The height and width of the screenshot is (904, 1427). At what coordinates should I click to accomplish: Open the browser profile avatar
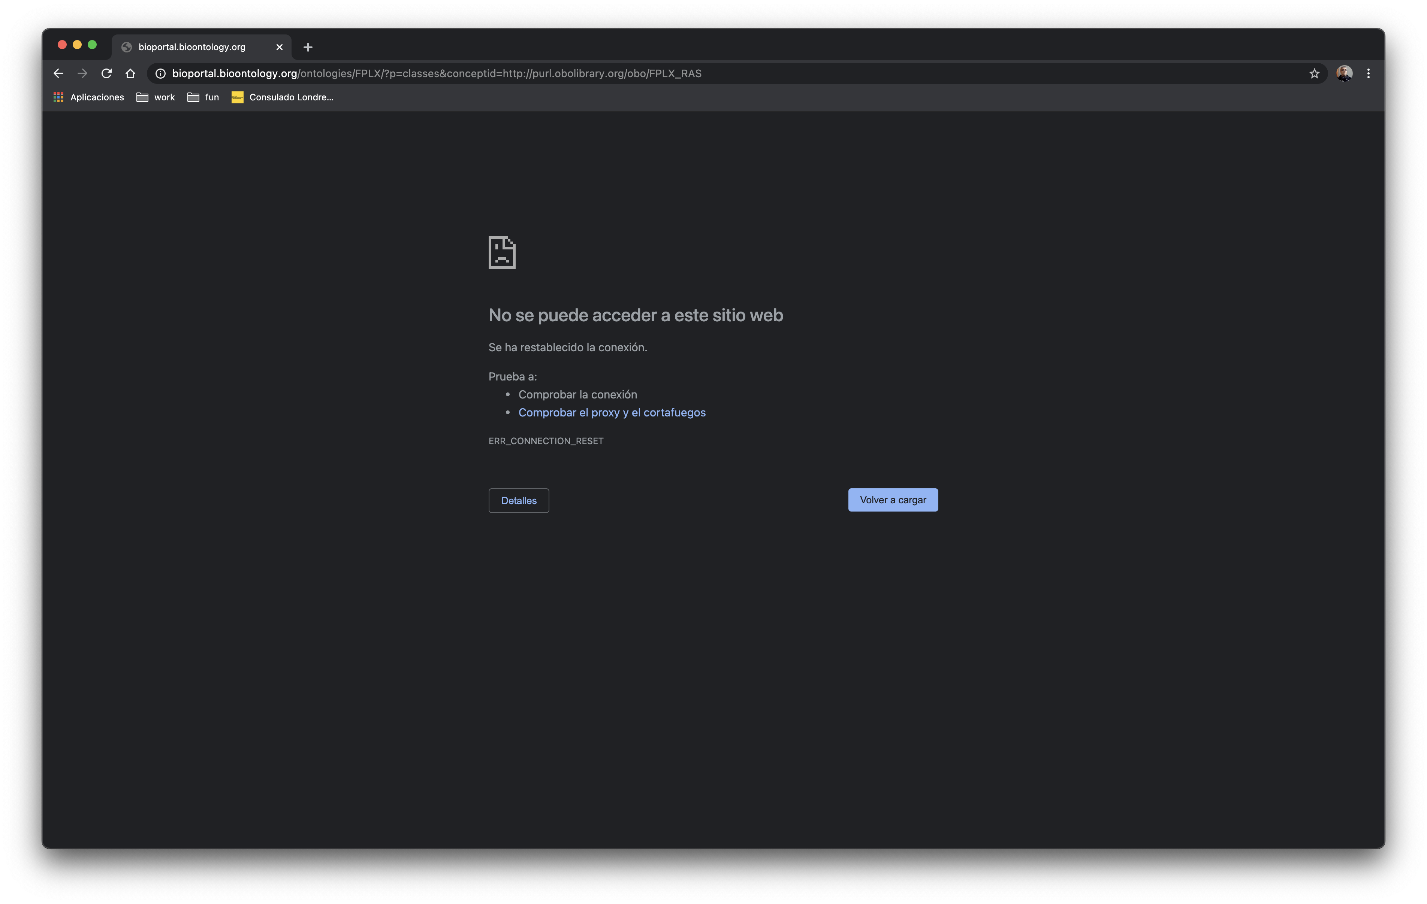pos(1344,73)
